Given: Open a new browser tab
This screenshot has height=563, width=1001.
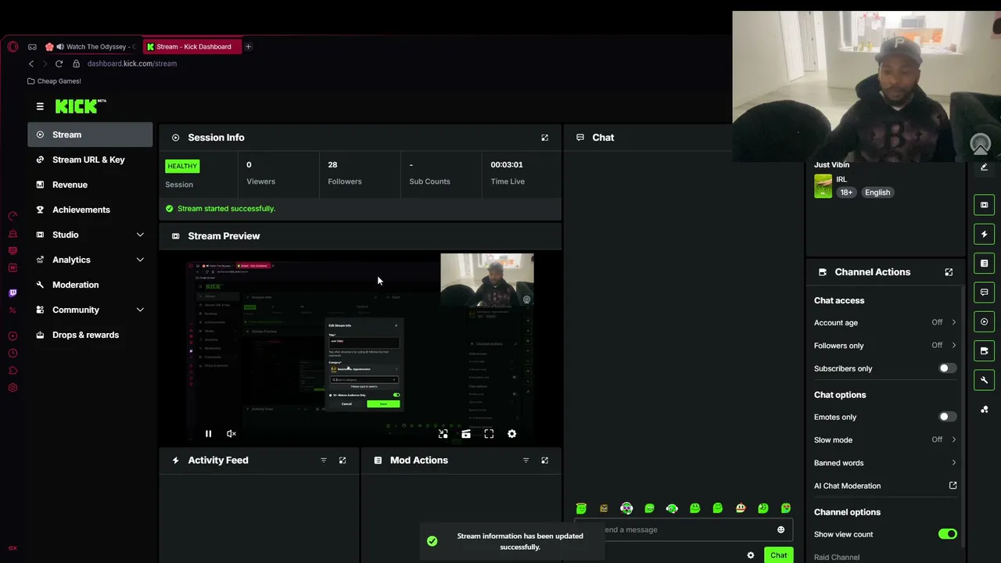Looking at the screenshot, I should (x=248, y=47).
